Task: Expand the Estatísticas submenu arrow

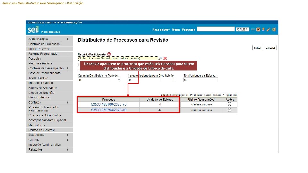Action: point(68,135)
